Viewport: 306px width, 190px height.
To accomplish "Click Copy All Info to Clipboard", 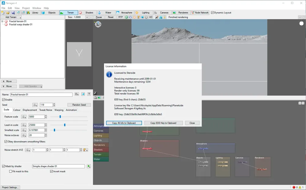I will [124, 123].
